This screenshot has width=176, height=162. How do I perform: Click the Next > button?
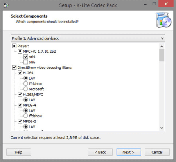[x=129, y=152]
